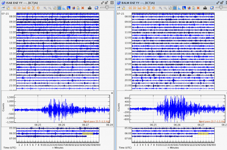Screen dimensions: 227x150
Task: Zoom out with magnifier in ISAB toolbar
Action: [50, 8]
